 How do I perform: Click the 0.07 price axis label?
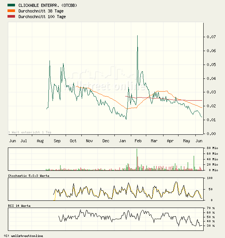tap(211, 37)
